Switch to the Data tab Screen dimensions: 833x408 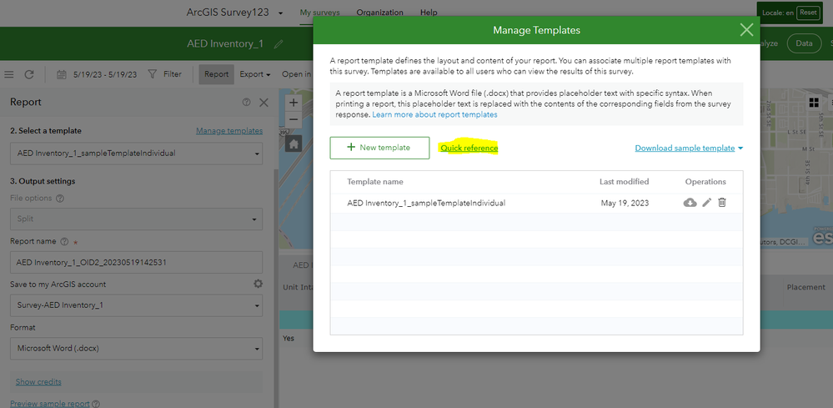pos(804,43)
